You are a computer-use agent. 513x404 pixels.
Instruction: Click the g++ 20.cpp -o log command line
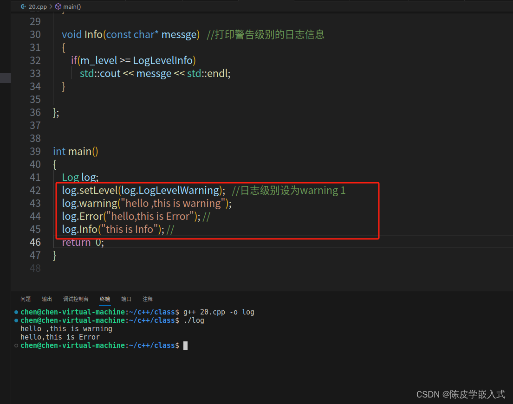click(218, 312)
